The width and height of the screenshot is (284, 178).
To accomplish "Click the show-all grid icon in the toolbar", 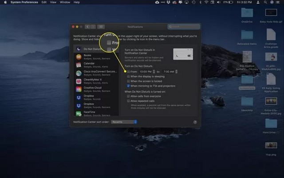I will coord(101,27).
